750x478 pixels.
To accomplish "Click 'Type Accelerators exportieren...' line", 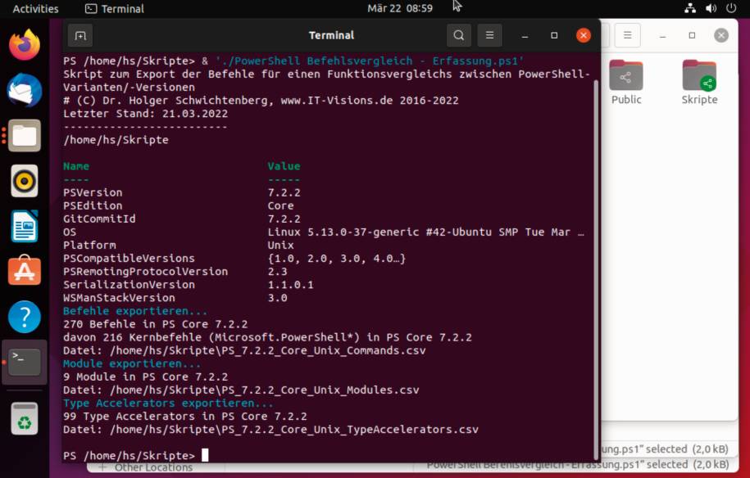I will point(168,403).
